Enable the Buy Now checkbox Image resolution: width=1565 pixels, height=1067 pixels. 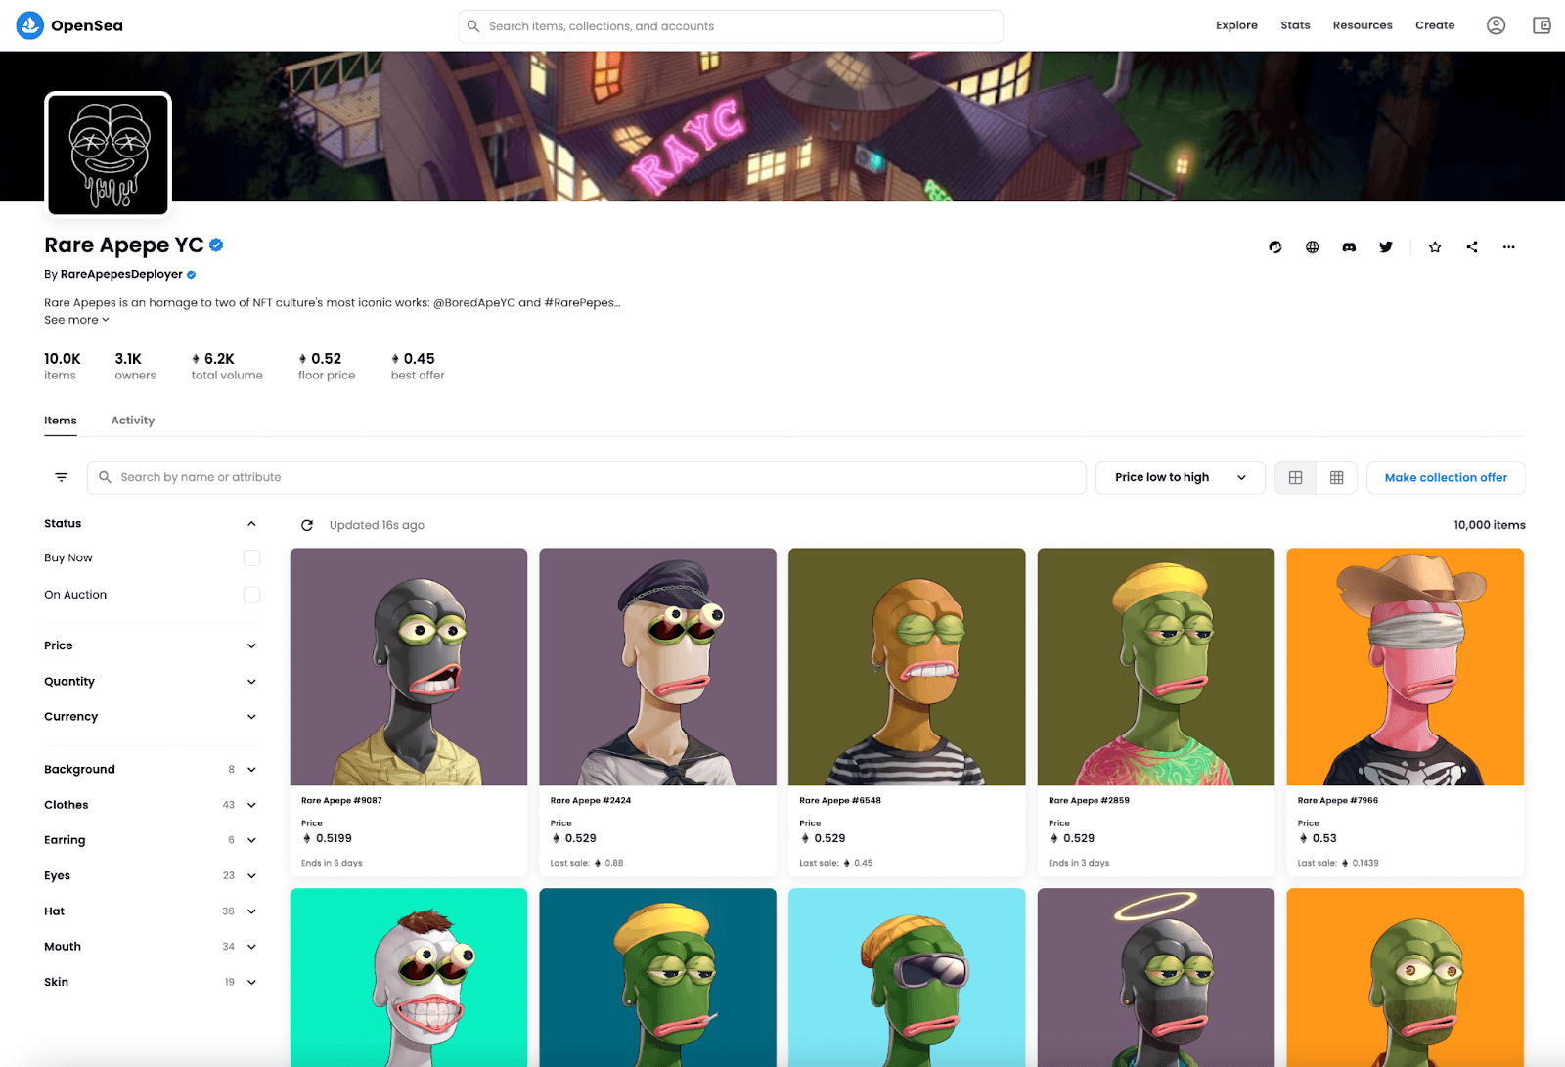[251, 557]
